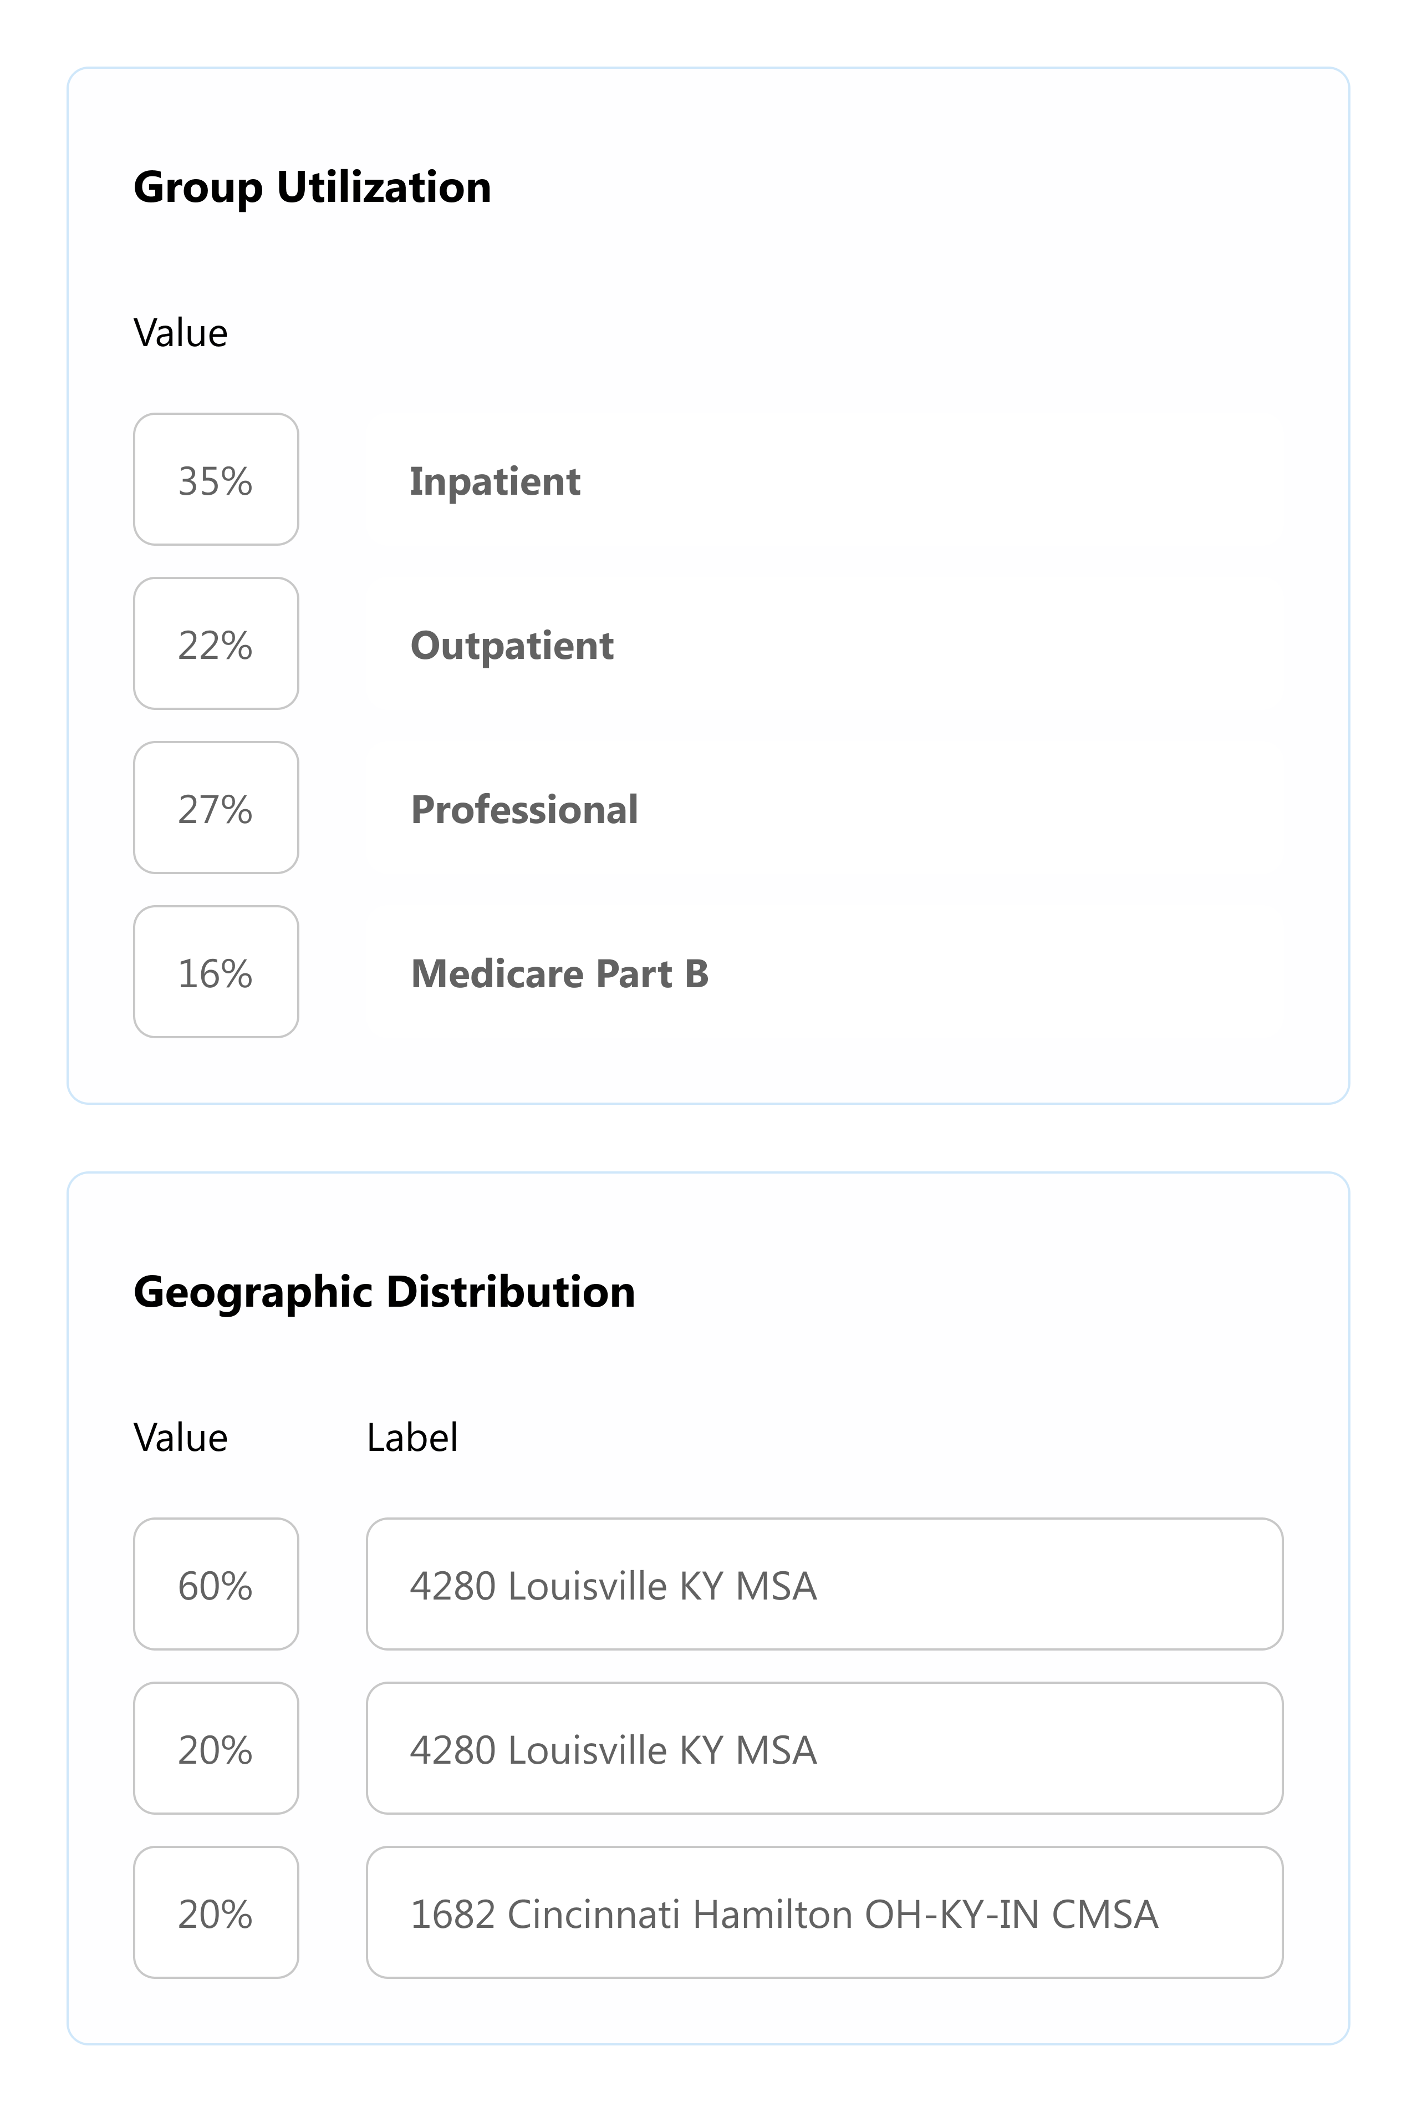Click the Professional row label
Viewport: 1417px width, 2112px height.
point(524,809)
